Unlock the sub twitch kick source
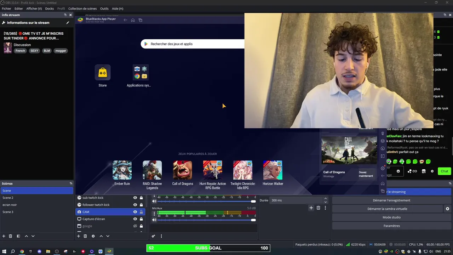 coord(141,198)
